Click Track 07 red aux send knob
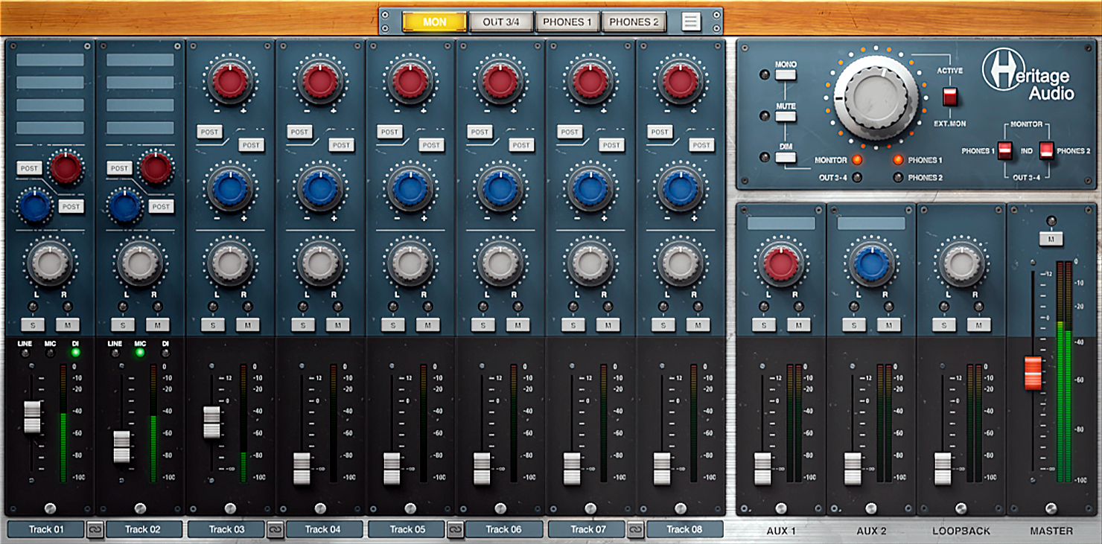 pos(590,81)
